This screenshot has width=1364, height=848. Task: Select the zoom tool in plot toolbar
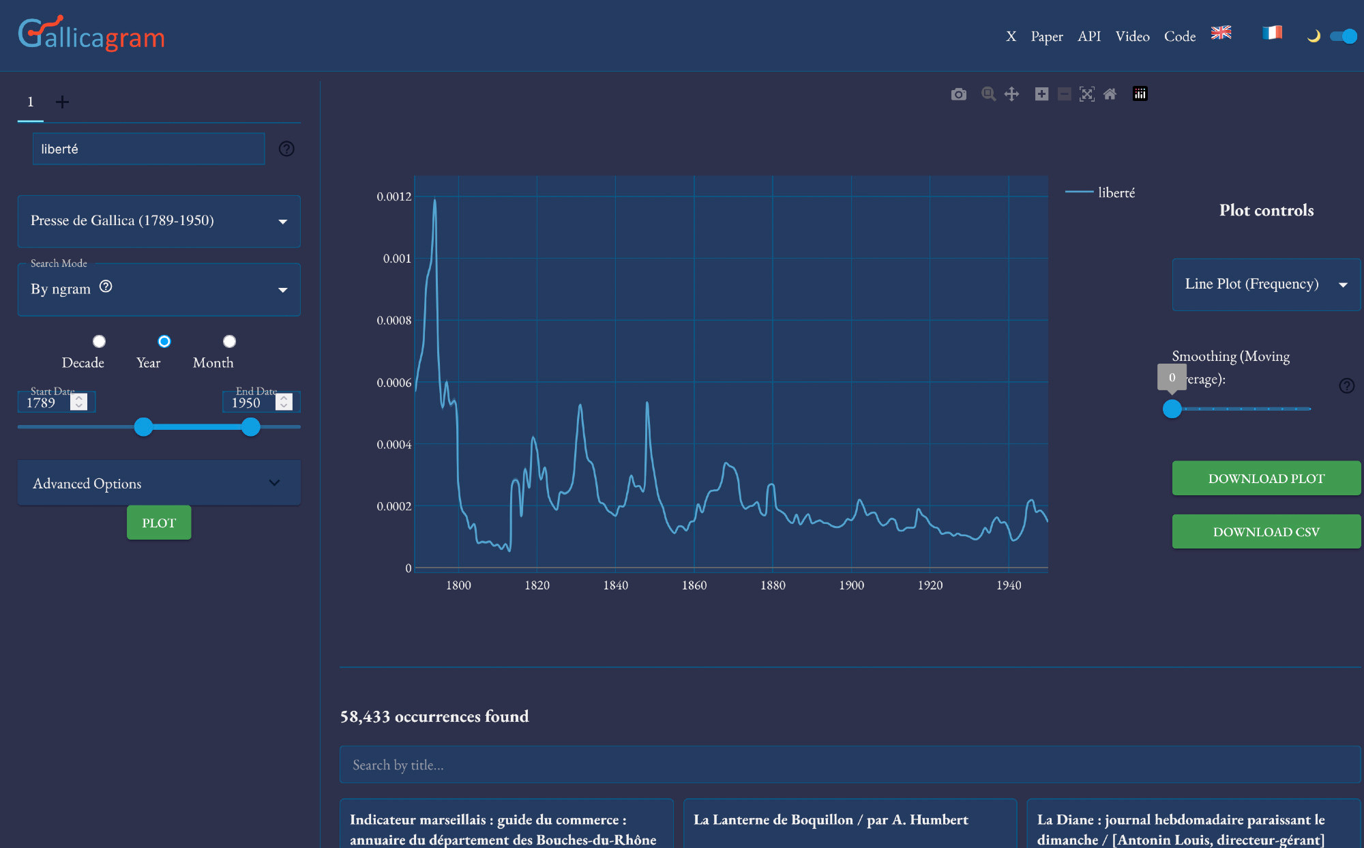[x=988, y=94]
